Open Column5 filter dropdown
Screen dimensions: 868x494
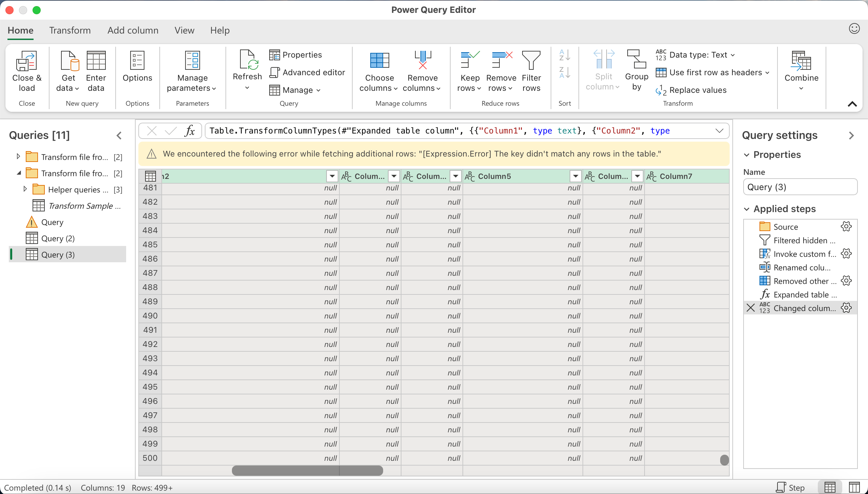[575, 176]
